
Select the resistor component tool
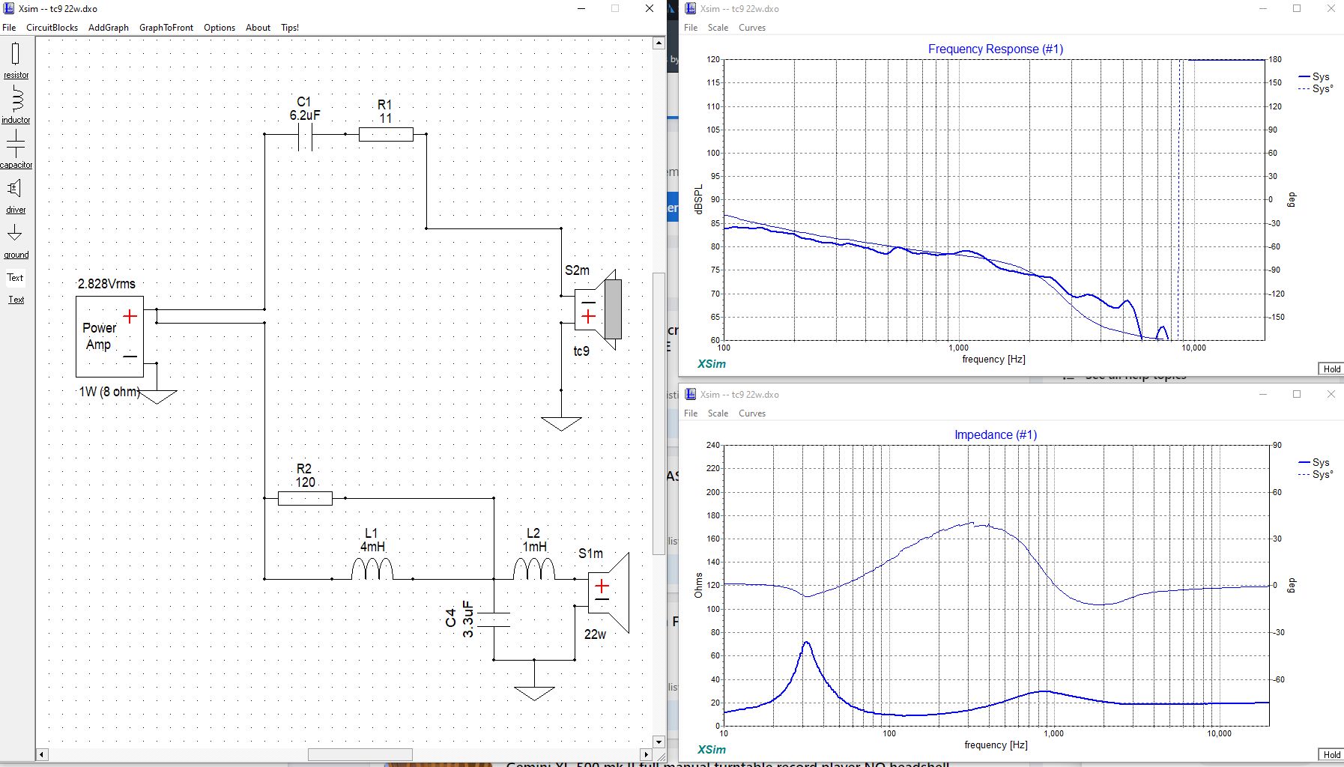point(16,59)
